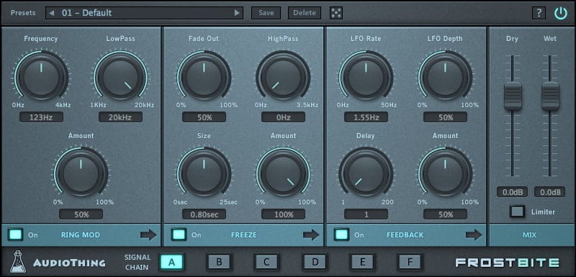Click the Presets label
This screenshot has width=576, height=277.
(23, 13)
